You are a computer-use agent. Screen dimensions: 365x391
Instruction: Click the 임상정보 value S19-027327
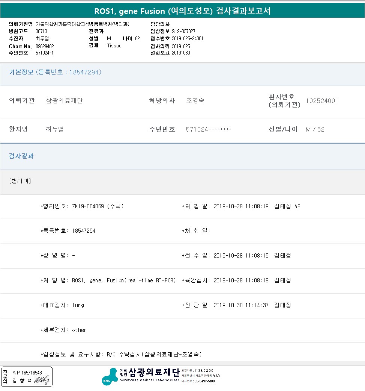[183, 32]
